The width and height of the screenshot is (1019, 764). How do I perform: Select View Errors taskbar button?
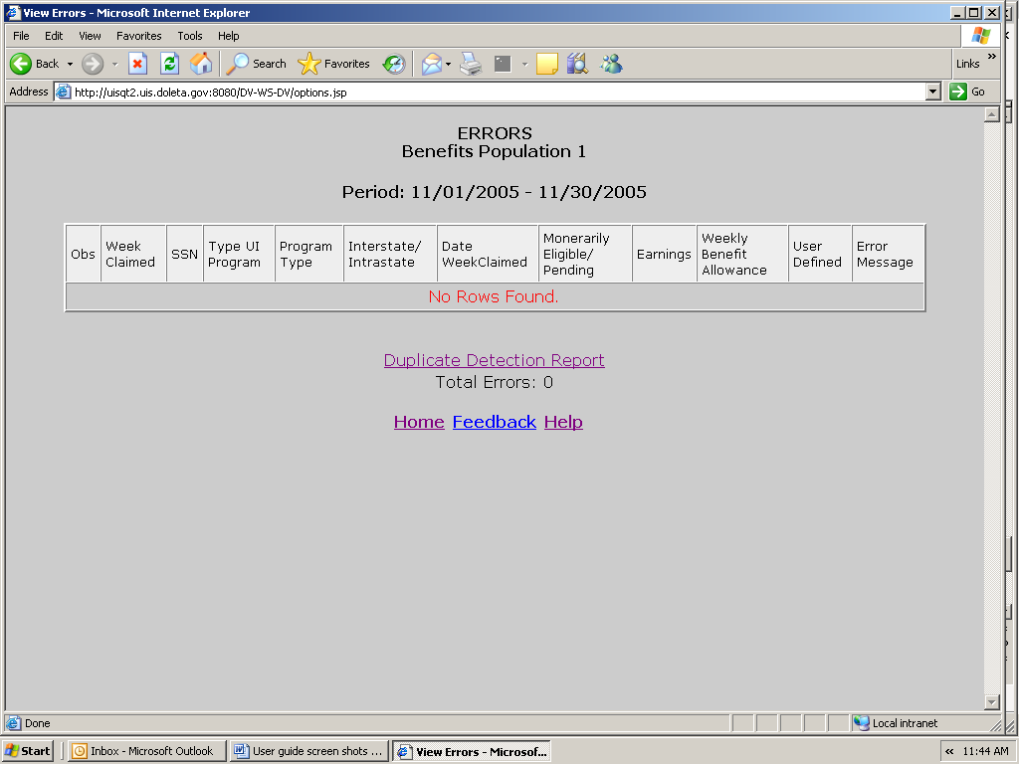(x=472, y=751)
